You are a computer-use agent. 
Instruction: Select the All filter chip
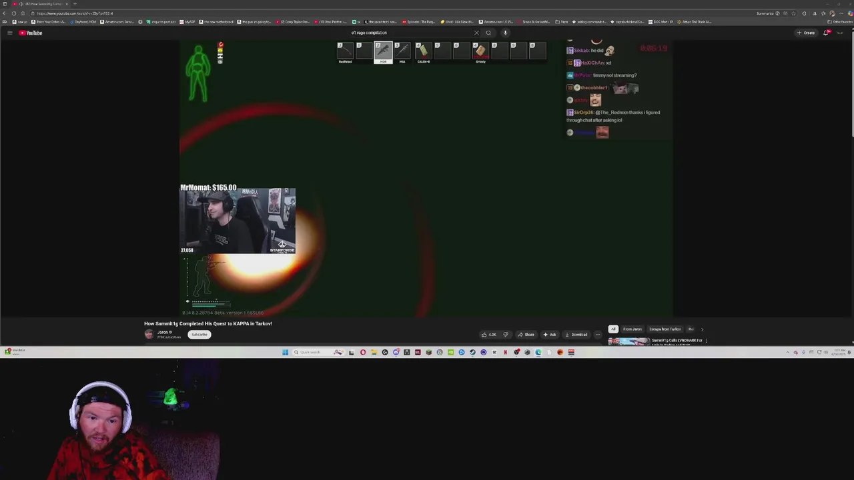[x=613, y=329]
